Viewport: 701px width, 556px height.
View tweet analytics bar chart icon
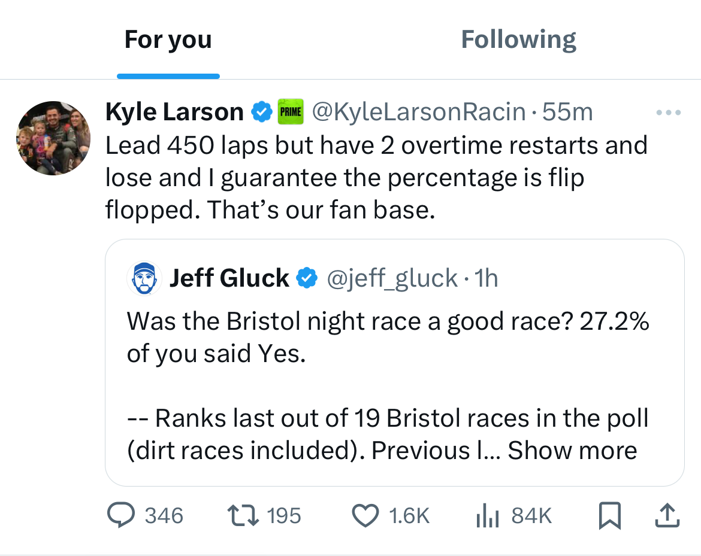(x=488, y=515)
